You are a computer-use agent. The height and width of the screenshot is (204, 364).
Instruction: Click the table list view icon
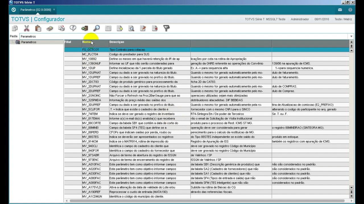[x=108, y=28]
